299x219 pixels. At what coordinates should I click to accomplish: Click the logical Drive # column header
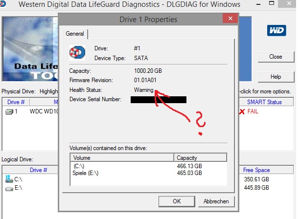point(30,170)
